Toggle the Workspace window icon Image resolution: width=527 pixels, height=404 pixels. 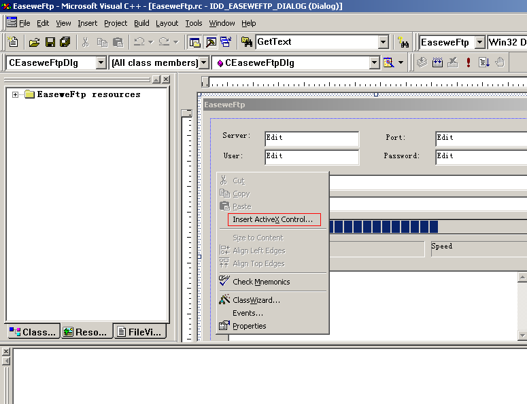click(x=195, y=42)
